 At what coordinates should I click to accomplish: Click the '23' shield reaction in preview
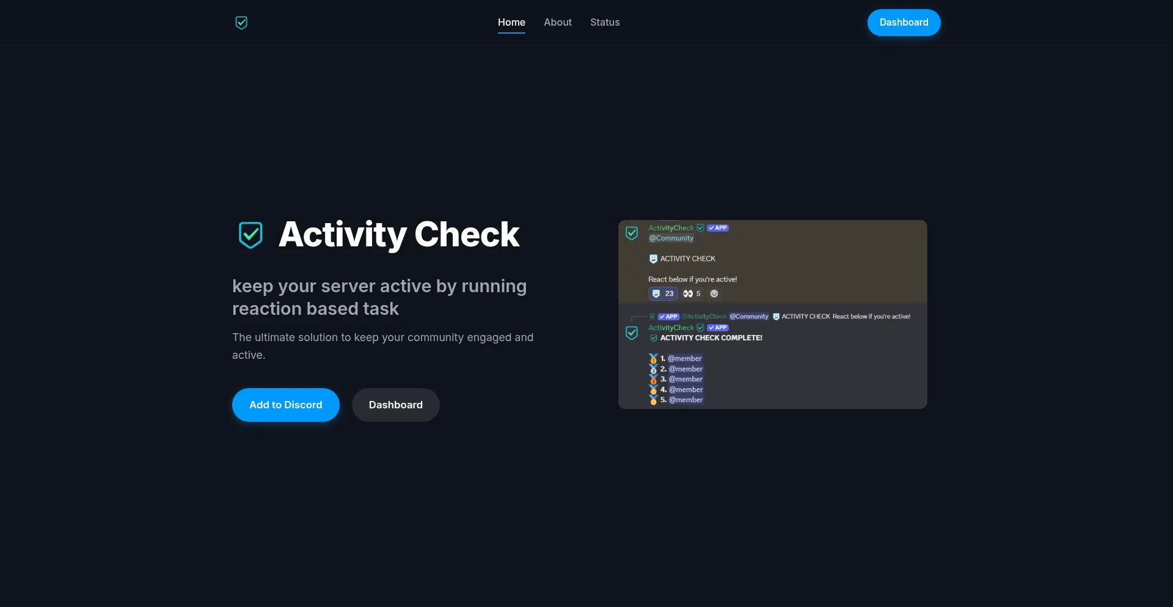[x=663, y=293]
